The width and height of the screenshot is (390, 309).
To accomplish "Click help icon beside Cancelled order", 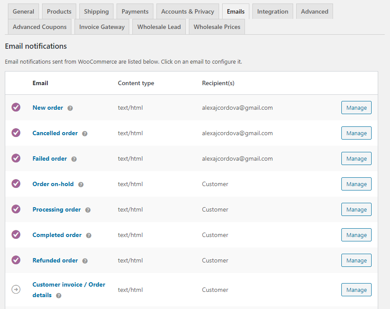I will 85,133.
